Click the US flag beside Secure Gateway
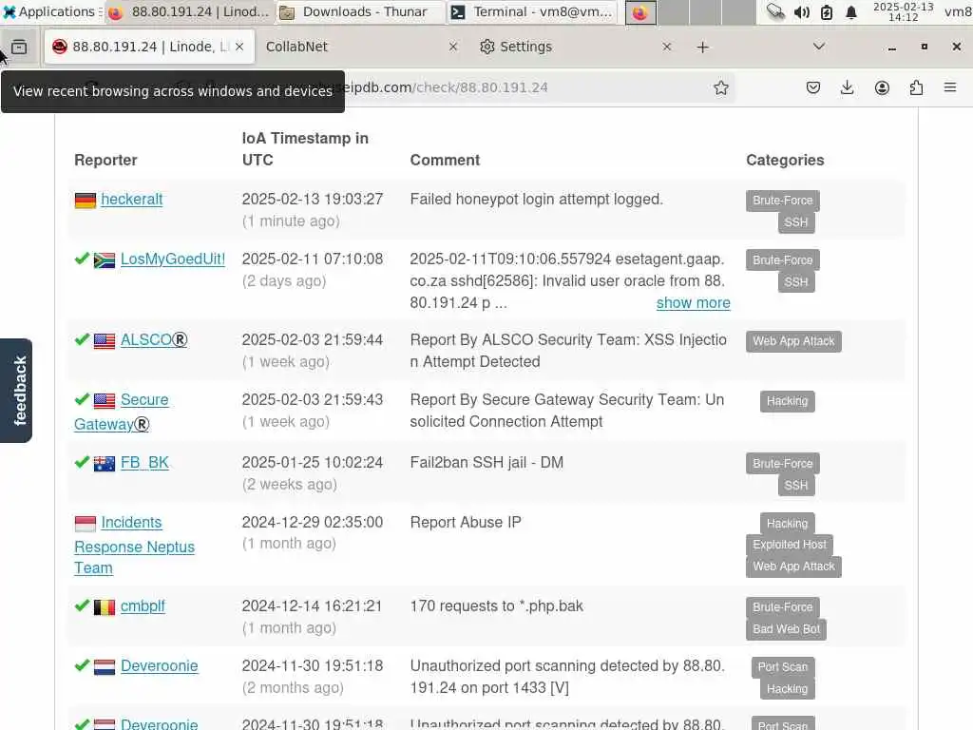 tap(105, 401)
